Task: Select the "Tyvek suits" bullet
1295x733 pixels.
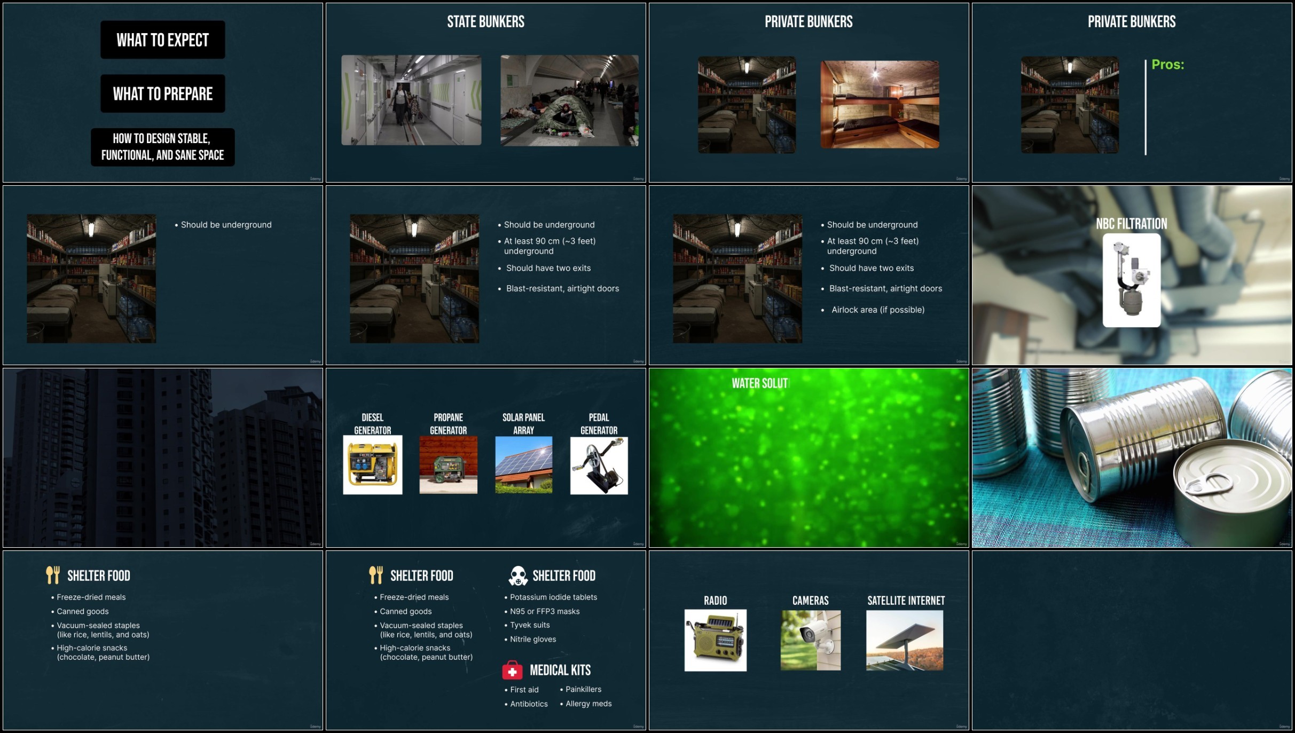Action: pyautogui.click(x=530, y=625)
